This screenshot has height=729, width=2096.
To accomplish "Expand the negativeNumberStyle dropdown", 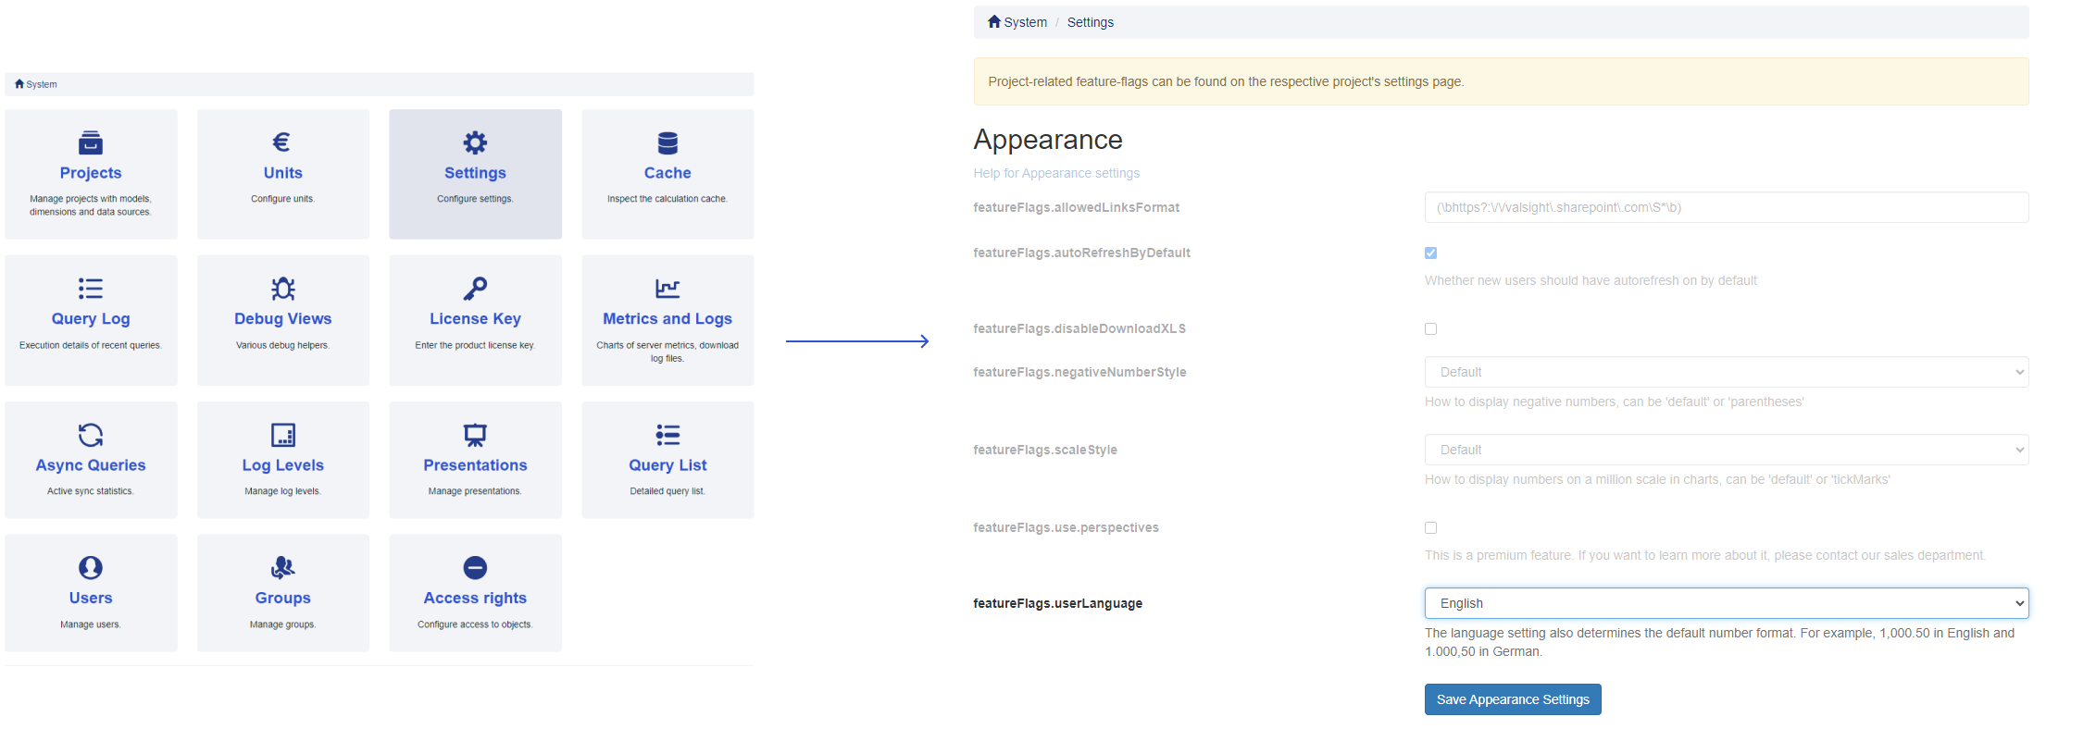I will tap(1726, 372).
